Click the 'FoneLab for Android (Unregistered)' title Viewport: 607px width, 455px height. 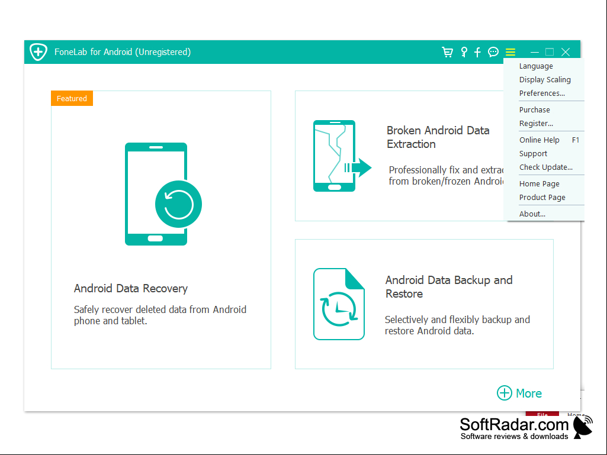pyautogui.click(x=123, y=52)
